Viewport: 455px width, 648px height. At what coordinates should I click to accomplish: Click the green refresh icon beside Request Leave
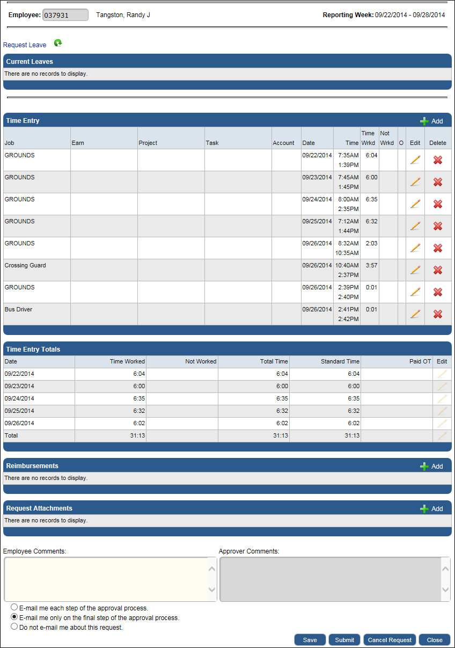tap(58, 43)
